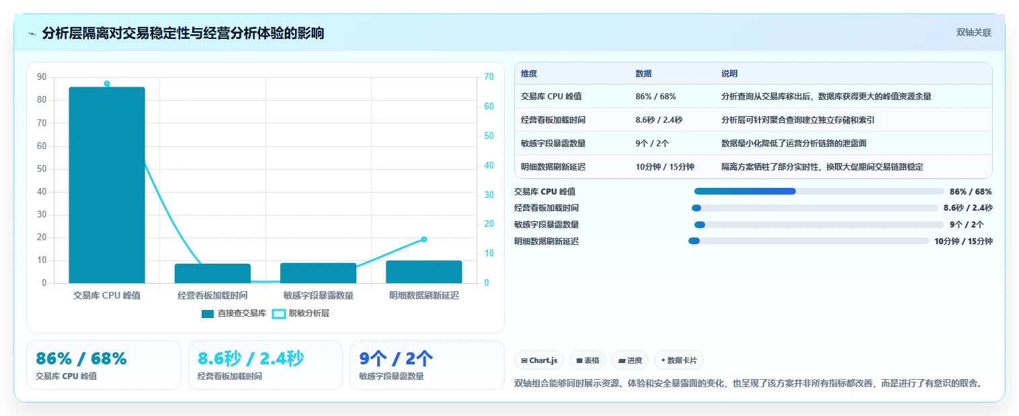This screenshot has width=1019, height=416.
Task: Open the 8.6秒 / 2.4秒 data card
Action: (266, 365)
